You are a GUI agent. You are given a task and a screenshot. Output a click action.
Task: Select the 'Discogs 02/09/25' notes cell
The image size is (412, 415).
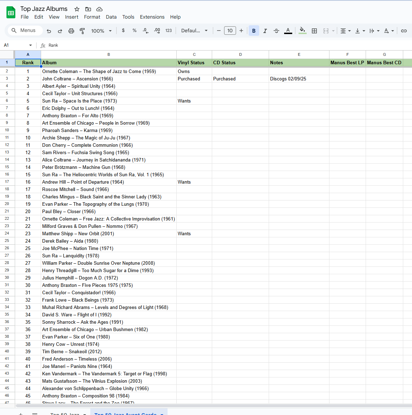tap(299, 79)
